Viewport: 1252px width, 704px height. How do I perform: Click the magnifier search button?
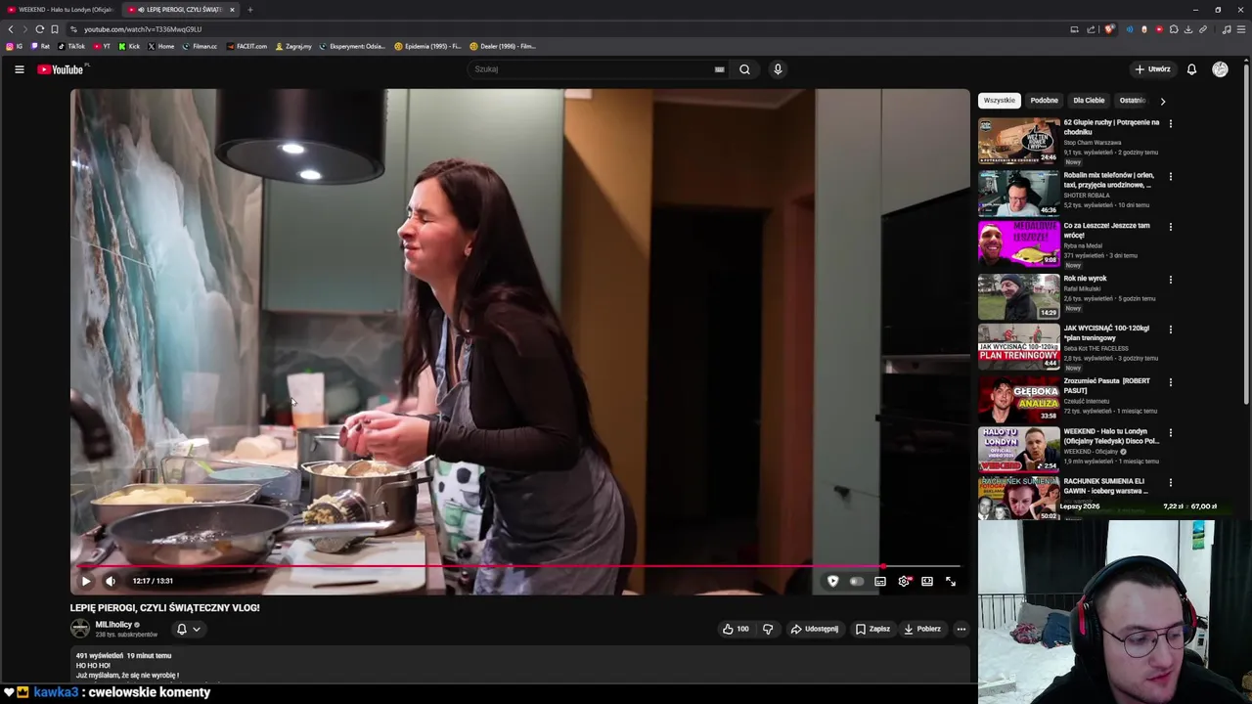click(744, 69)
